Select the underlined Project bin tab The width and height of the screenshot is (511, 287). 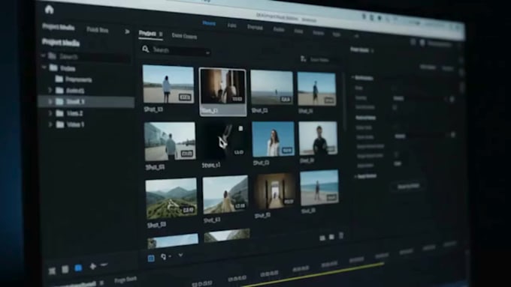[x=147, y=33]
